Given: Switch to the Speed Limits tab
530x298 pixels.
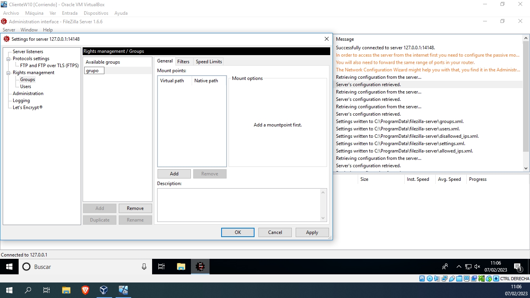Looking at the screenshot, I should coord(209,61).
